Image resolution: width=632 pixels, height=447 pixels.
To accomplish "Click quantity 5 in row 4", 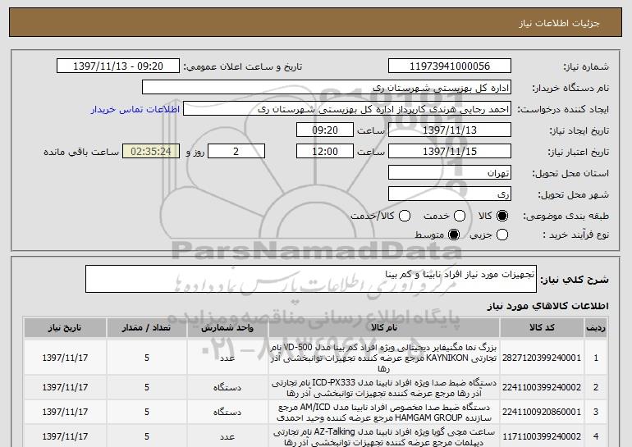I will pos(147,436).
